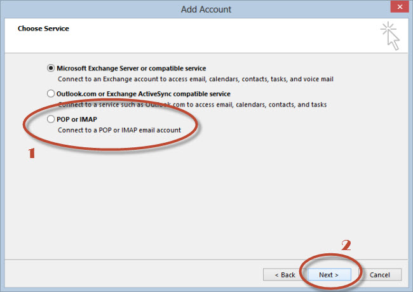Cancel the Add Account wizard

[380, 275]
